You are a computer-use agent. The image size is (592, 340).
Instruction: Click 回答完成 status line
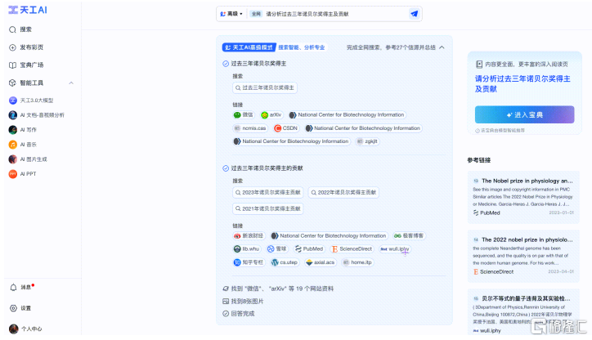(239, 314)
